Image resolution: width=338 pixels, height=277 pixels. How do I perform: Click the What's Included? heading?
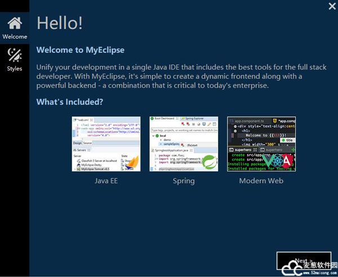70,102
